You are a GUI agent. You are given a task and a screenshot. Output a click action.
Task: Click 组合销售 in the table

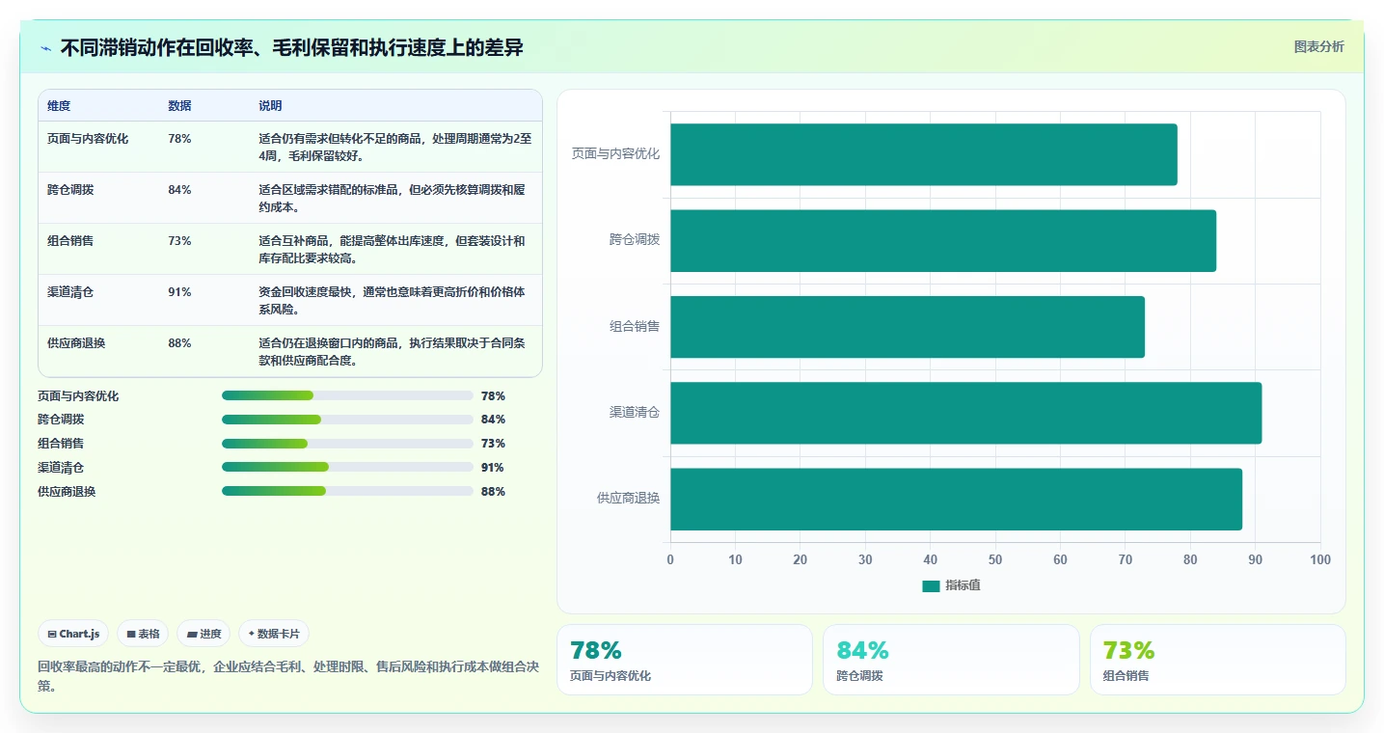pyautogui.click(x=70, y=241)
